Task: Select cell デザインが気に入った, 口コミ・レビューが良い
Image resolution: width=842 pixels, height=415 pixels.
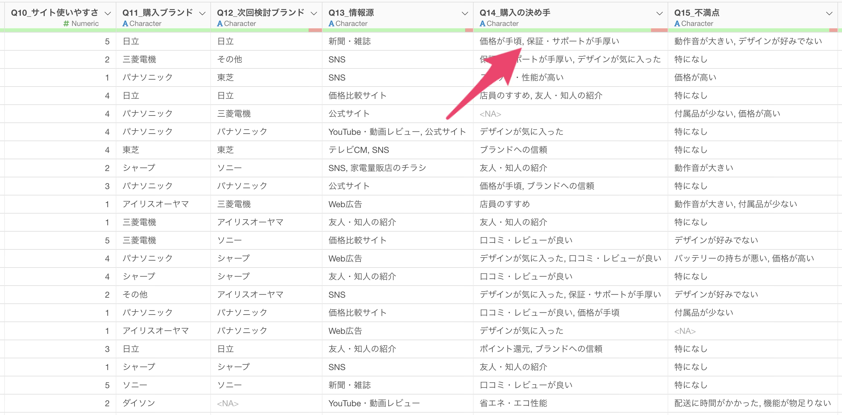Action: [x=570, y=259]
